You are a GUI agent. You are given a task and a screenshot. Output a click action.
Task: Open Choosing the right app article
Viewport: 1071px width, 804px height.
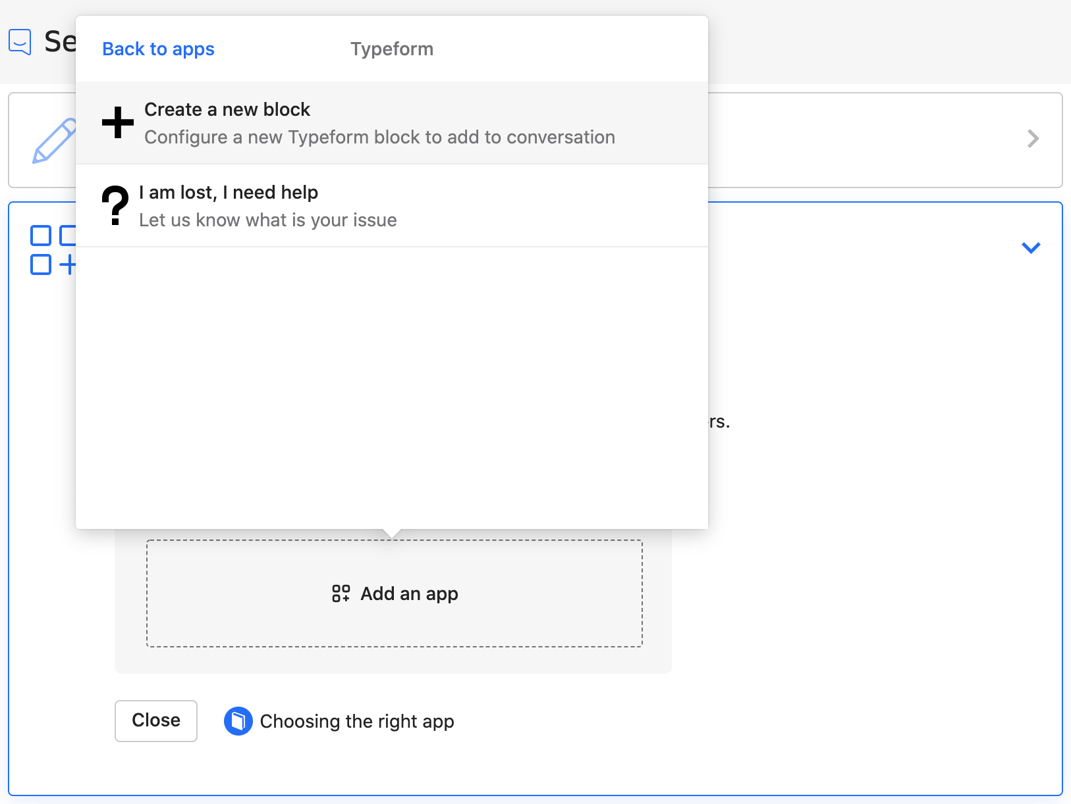[x=357, y=721]
